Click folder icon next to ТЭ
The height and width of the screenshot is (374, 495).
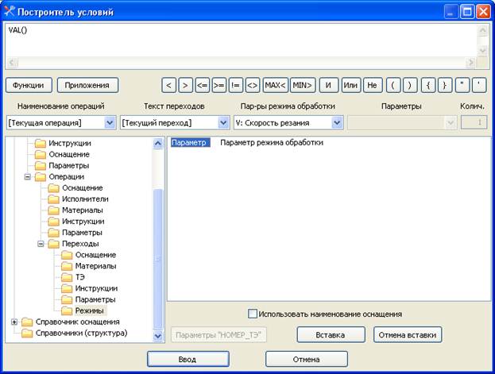67,277
